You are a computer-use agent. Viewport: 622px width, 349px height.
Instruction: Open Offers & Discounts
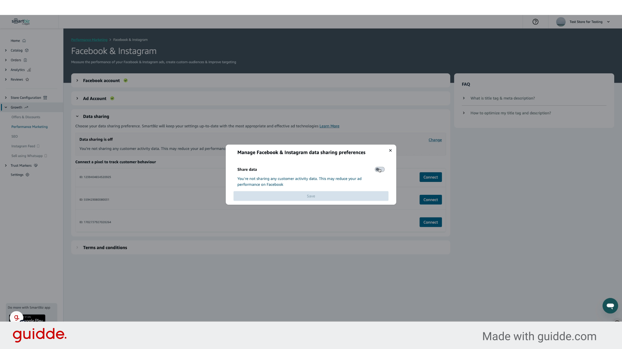pos(26,117)
